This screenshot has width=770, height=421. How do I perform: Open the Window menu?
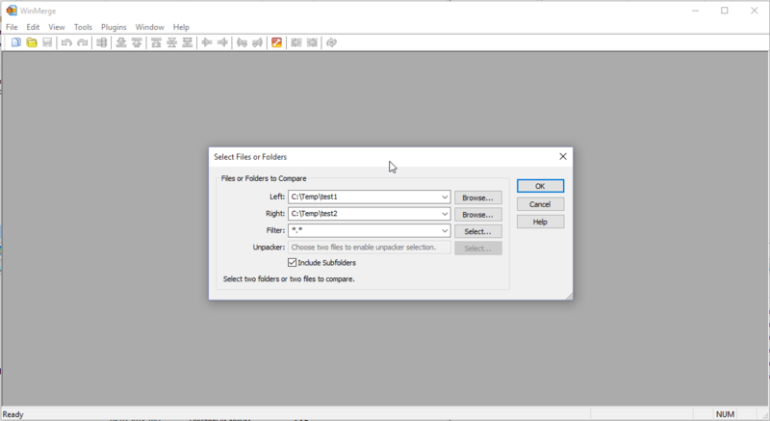(x=150, y=27)
